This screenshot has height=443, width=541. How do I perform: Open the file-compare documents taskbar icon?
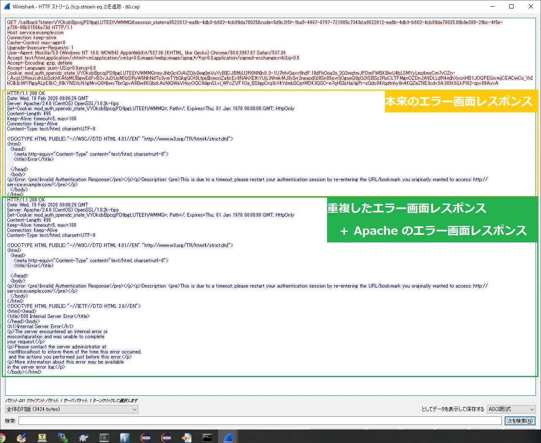tap(187, 438)
